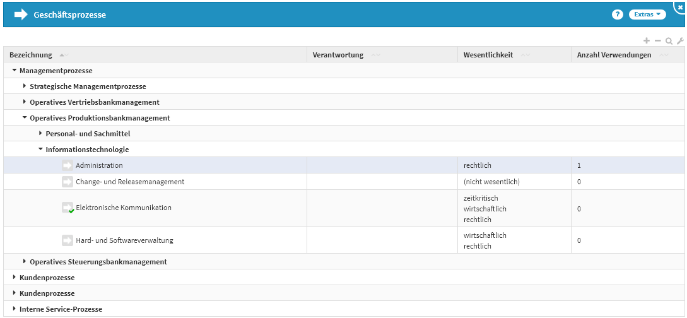Viewport: 687px width, 318px height.
Task: Sort by the Wesentlichkeit column header
Action: 488,55
